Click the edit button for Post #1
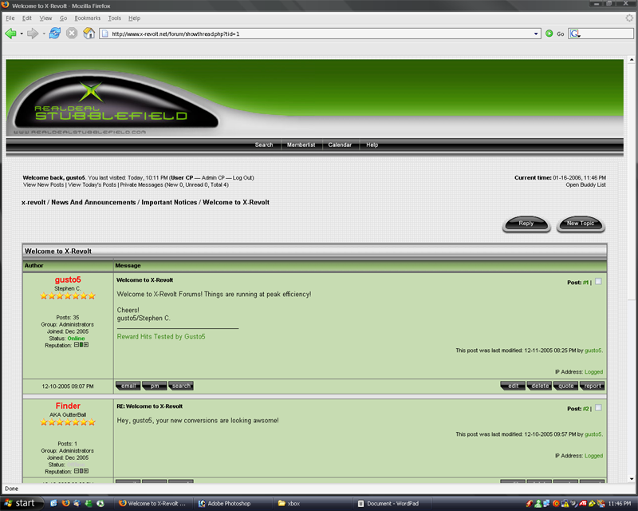The width and height of the screenshot is (638, 511). pyautogui.click(x=513, y=386)
